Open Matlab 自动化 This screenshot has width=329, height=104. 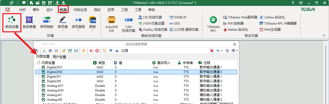point(235,29)
